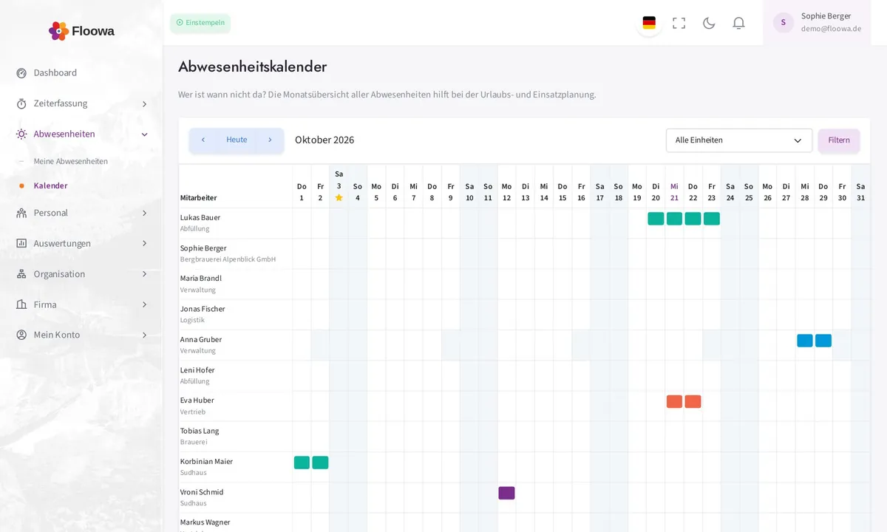Click the Organisation hierarchy icon
This screenshot has height=532, width=887.
pos(21,274)
